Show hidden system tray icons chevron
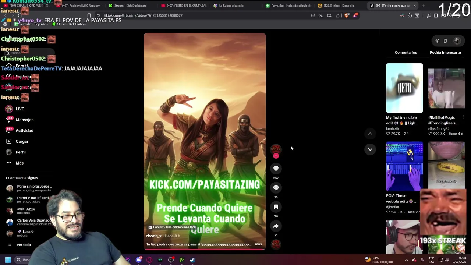The height and width of the screenshot is (265, 471). click(406, 260)
